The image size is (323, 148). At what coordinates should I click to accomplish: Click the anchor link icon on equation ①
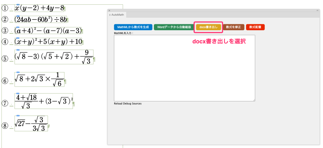18,5
